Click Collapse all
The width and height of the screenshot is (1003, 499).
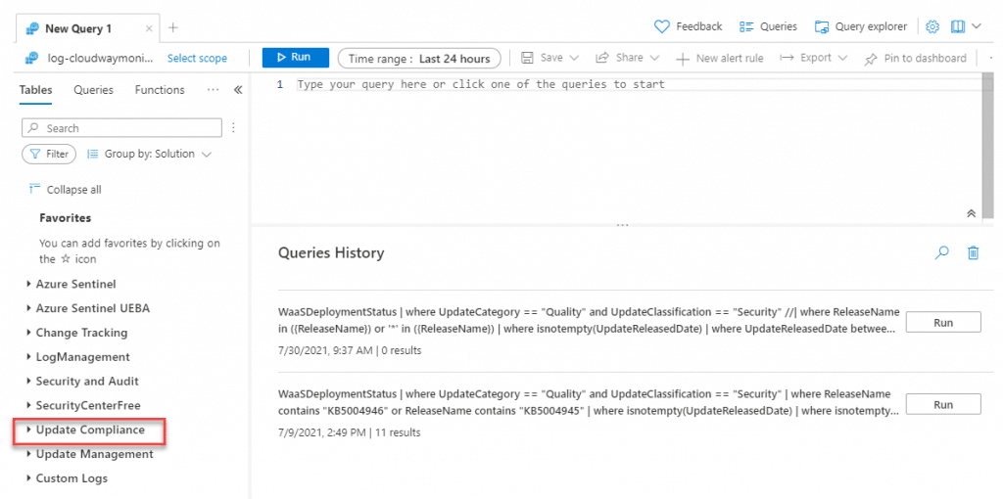[66, 190]
